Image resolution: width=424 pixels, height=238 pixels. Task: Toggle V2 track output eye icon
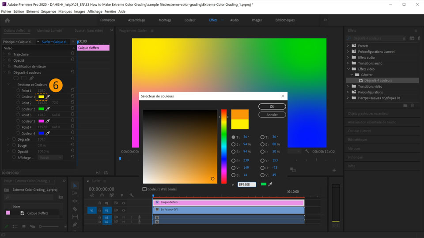(123, 203)
